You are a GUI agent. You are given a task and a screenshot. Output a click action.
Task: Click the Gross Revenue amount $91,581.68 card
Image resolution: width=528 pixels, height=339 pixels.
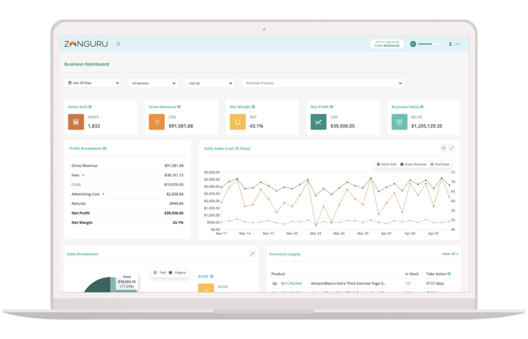181,126
